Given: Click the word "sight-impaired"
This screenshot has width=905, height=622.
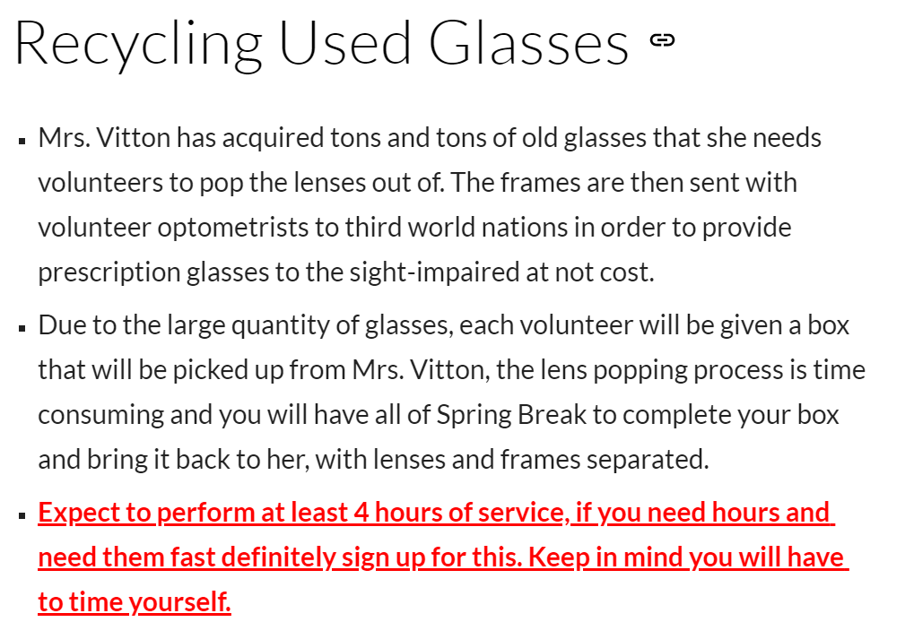Looking at the screenshot, I should pyautogui.click(x=435, y=272).
